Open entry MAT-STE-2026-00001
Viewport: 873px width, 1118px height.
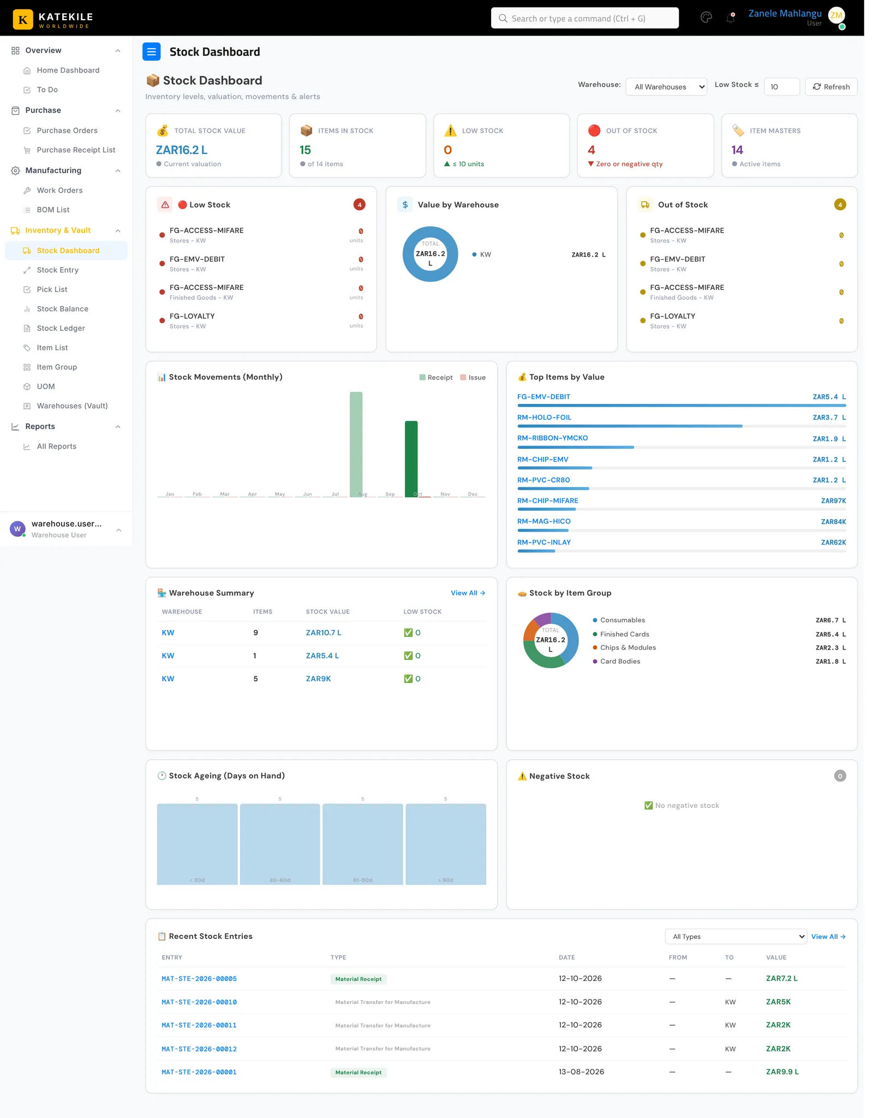click(x=199, y=1072)
